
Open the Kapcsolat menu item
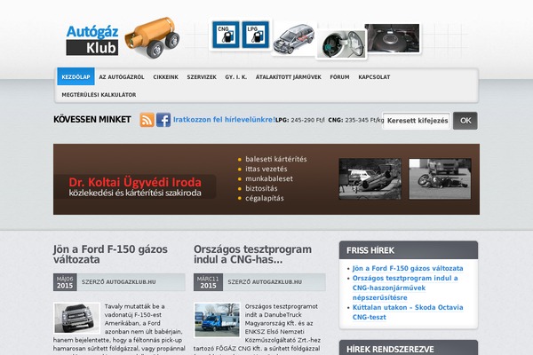374,77
